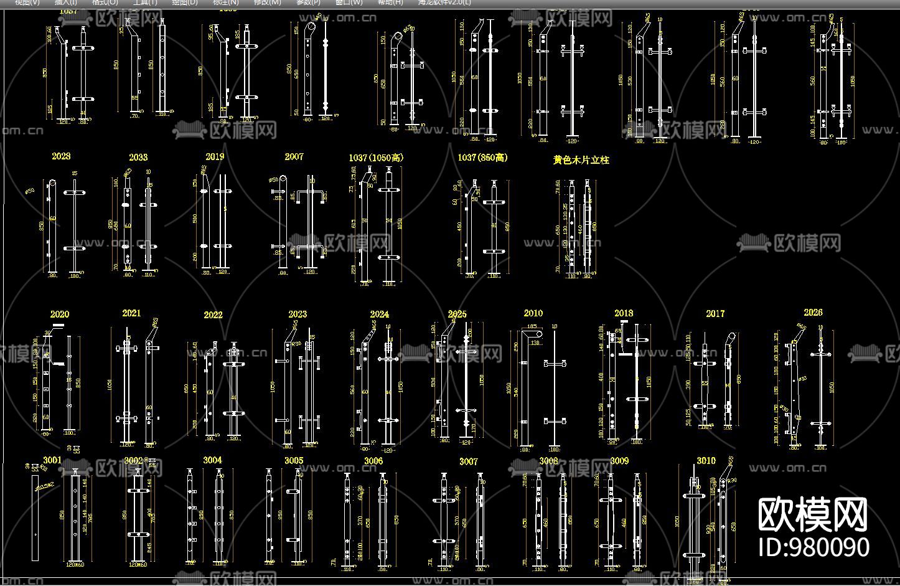Select the label text 2033
The height and width of the screenshot is (586, 900).
pyautogui.click(x=138, y=158)
